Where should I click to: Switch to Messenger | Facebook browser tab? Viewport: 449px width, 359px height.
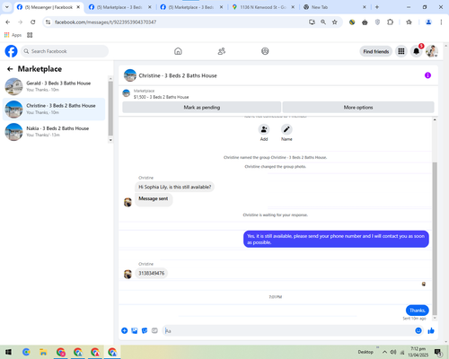click(x=48, y=7)
